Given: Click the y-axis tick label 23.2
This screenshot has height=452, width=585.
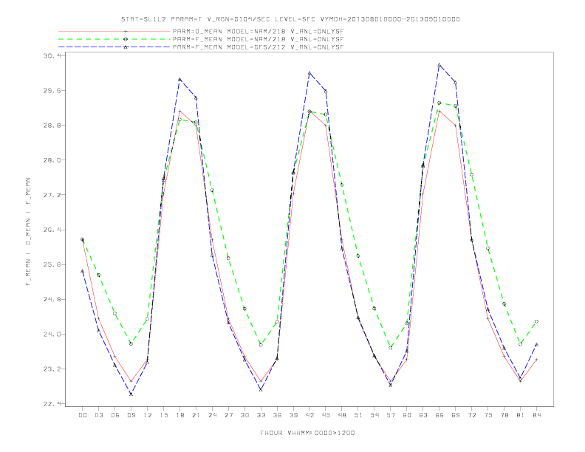Looking at the screenshot, I should (x=51, y=369).
